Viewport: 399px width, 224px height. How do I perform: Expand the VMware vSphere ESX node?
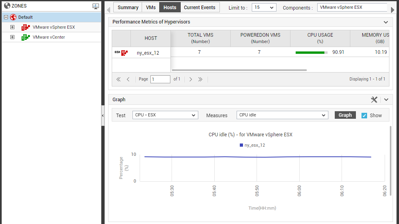[x=12, y=27]
